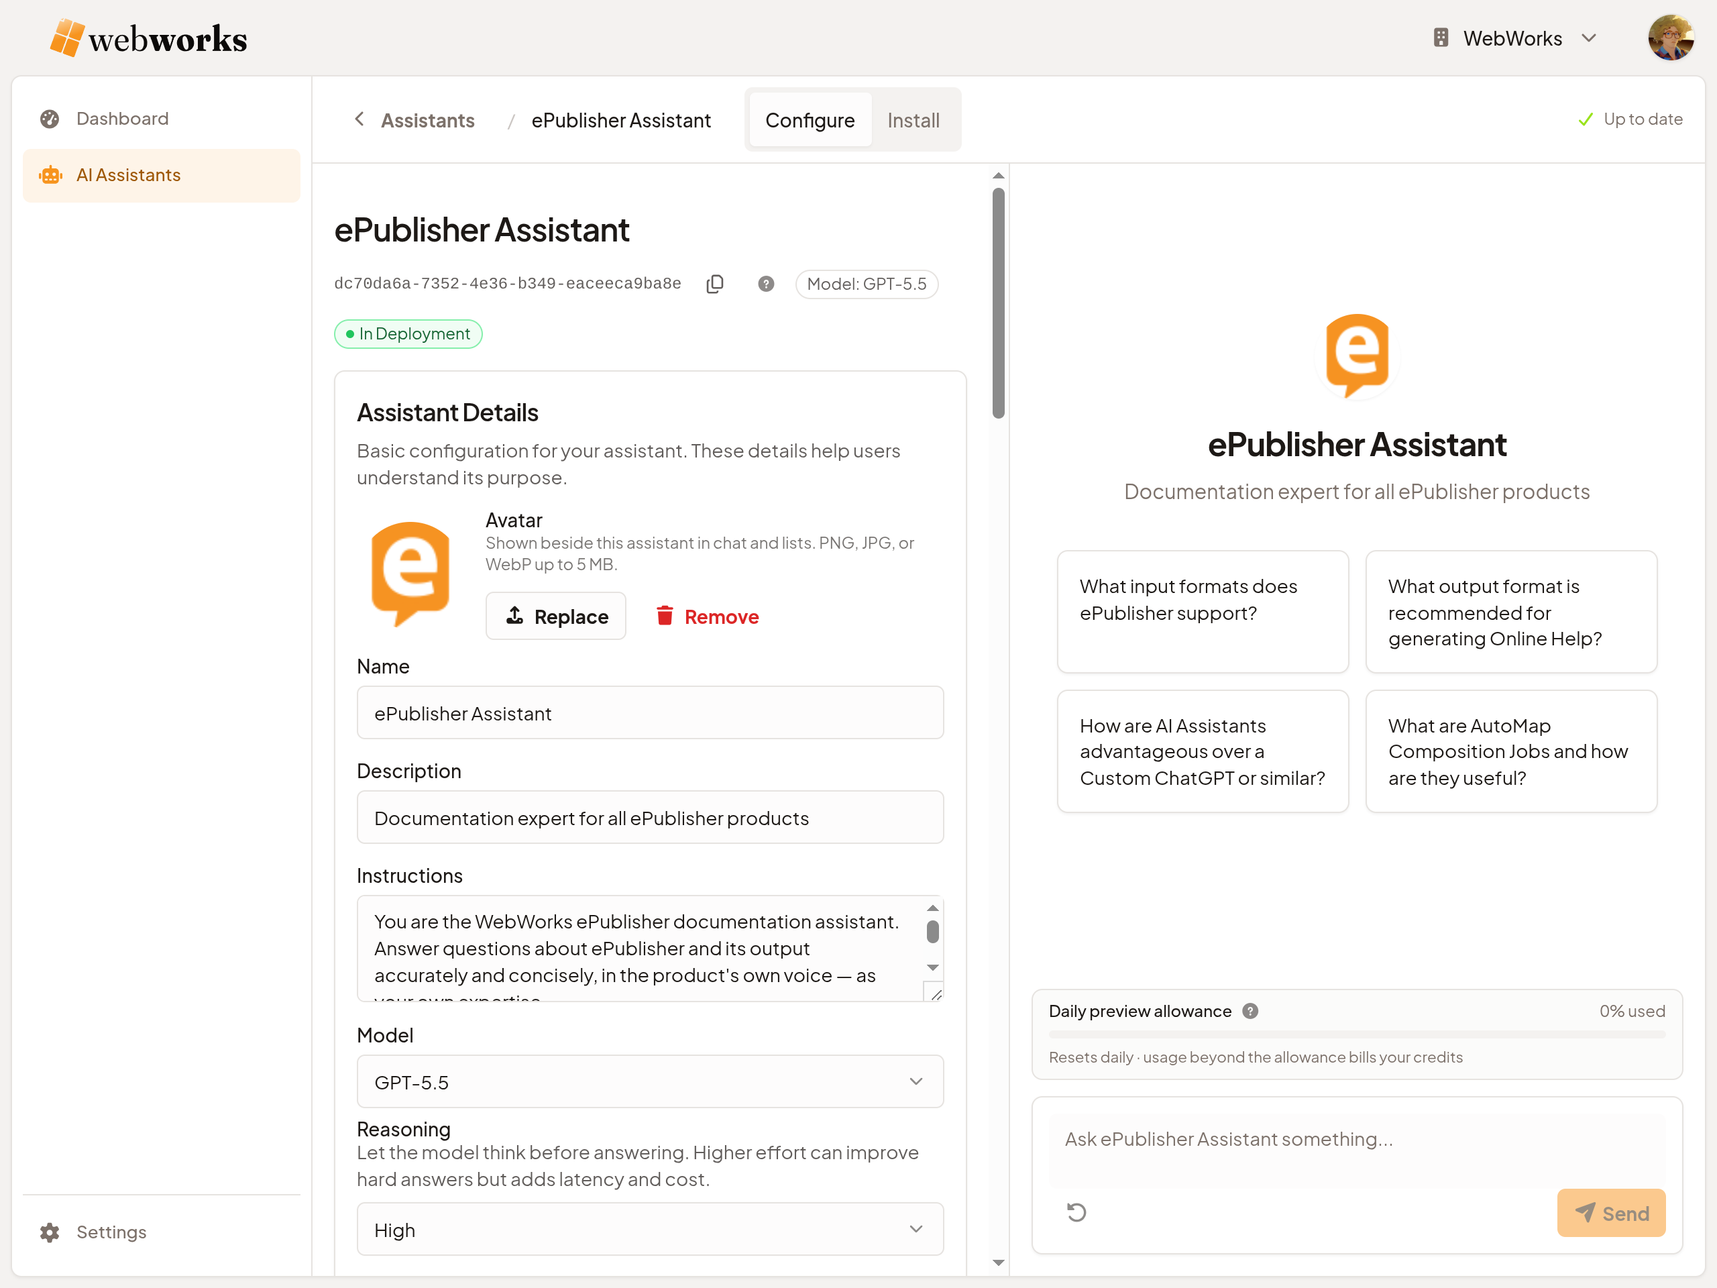
Task: Replace the assistant avatar
Action: [556, 616]
